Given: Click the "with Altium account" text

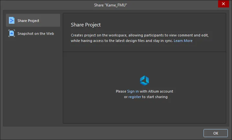Looking at the screenshot, I should pyautogui.click(x=156, y=91).
